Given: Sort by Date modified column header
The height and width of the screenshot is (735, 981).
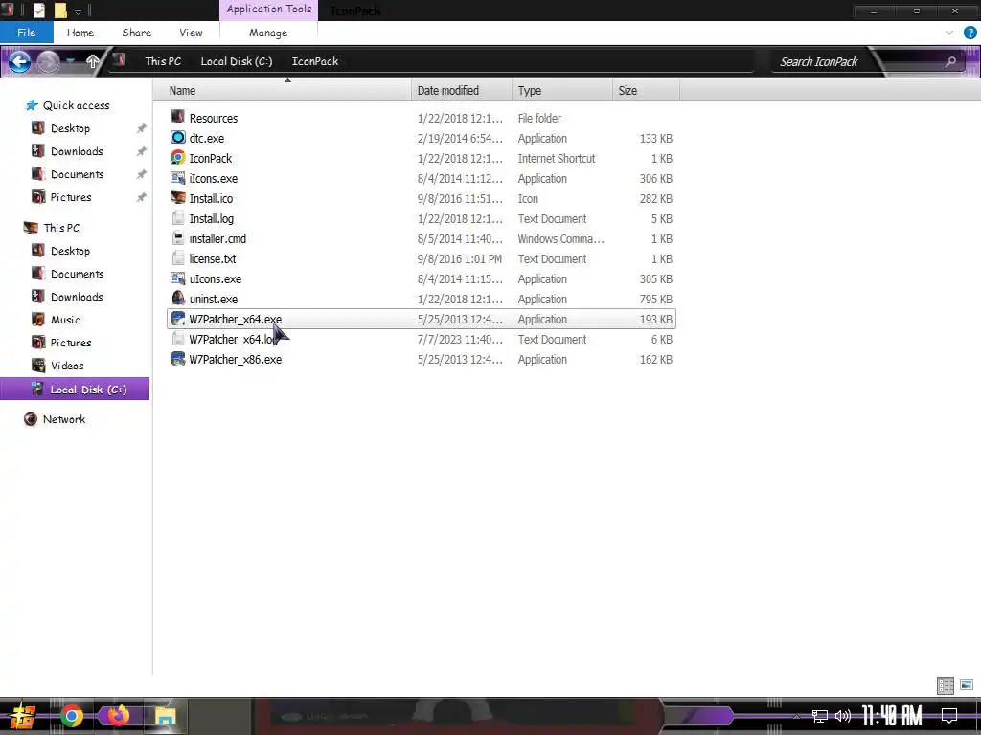Looking at the screenshot, I should point(462,91).
